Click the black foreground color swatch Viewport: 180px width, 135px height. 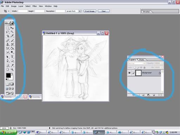[x=8, y=75]
